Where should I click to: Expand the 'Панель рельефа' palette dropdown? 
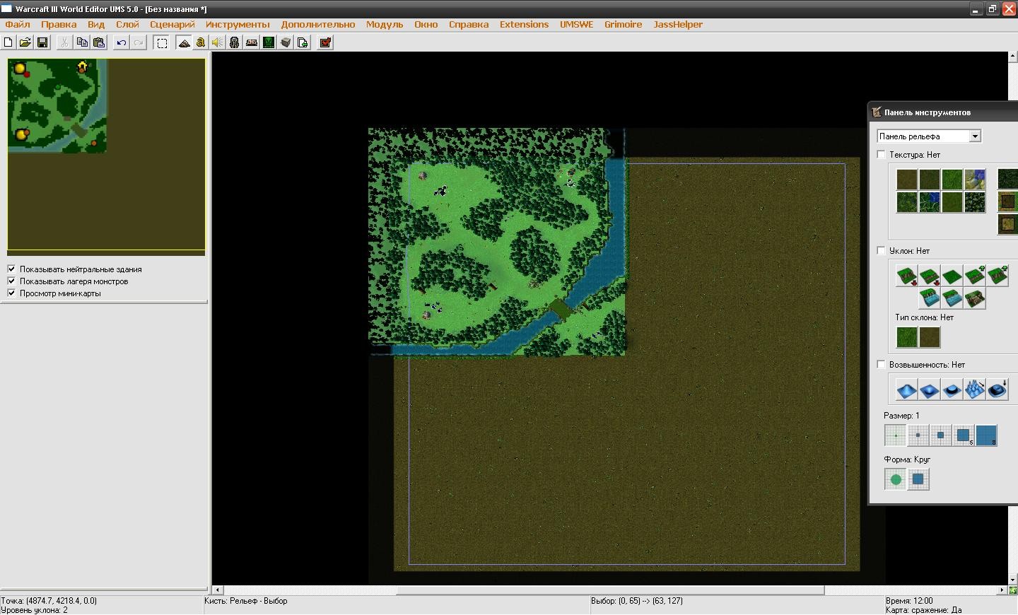tap(975, 136)
